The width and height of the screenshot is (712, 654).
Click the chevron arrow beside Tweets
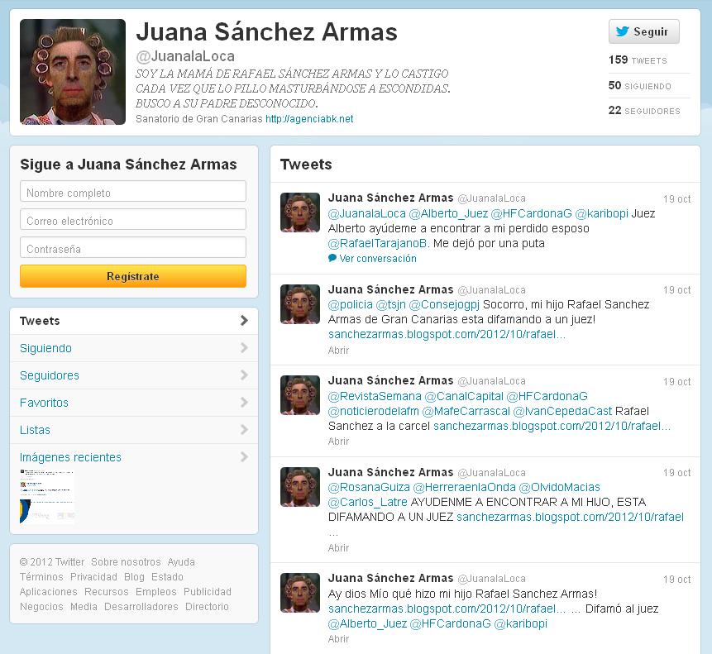[x=244, y=321]
